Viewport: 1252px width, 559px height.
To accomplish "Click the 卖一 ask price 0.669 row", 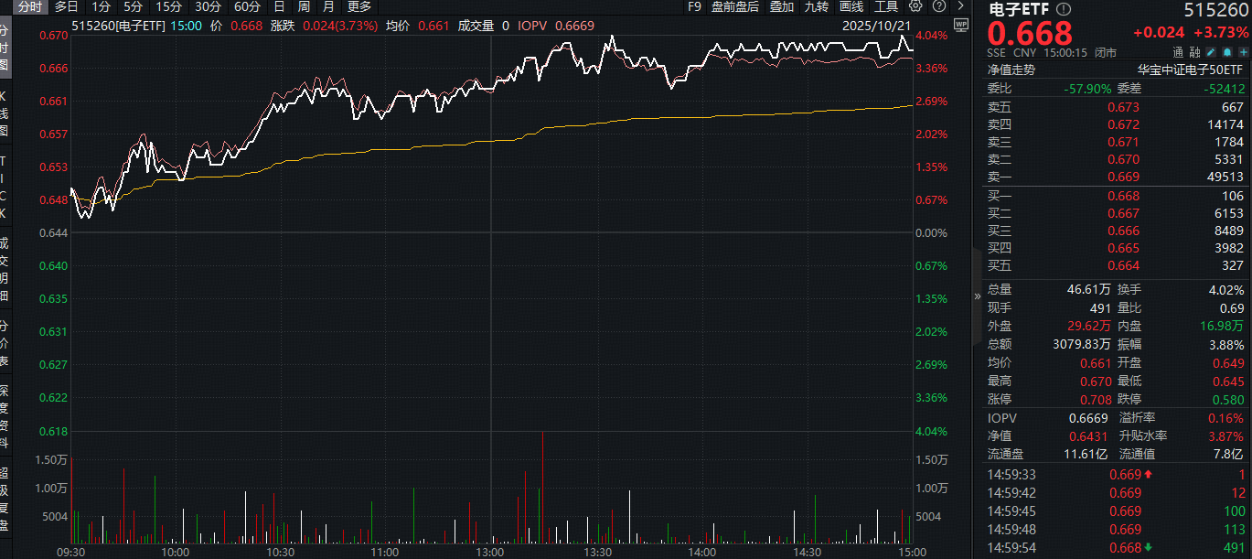I will tap(1116, 177).
